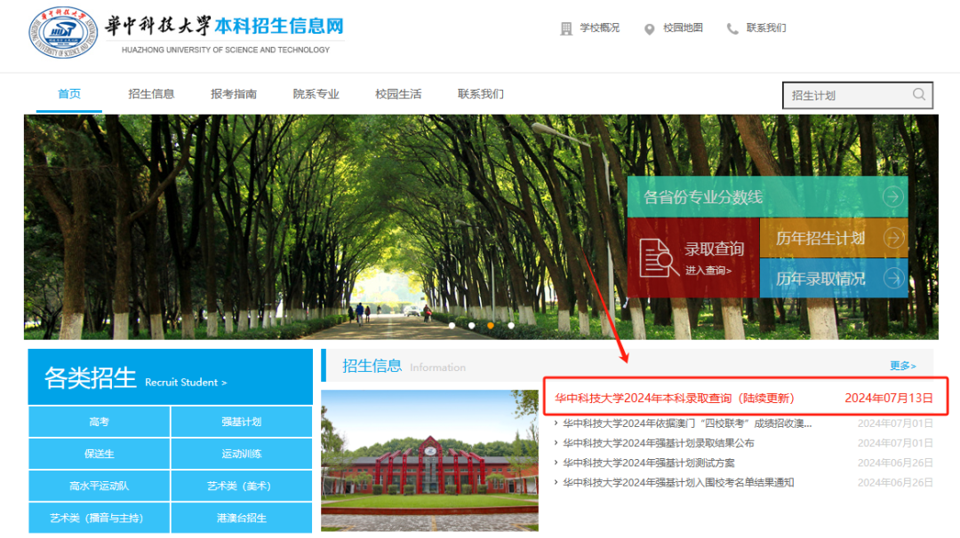Open 2024年强基计划录取结果公布 news link
Screen dimensions: 960x538
point(658,443)
